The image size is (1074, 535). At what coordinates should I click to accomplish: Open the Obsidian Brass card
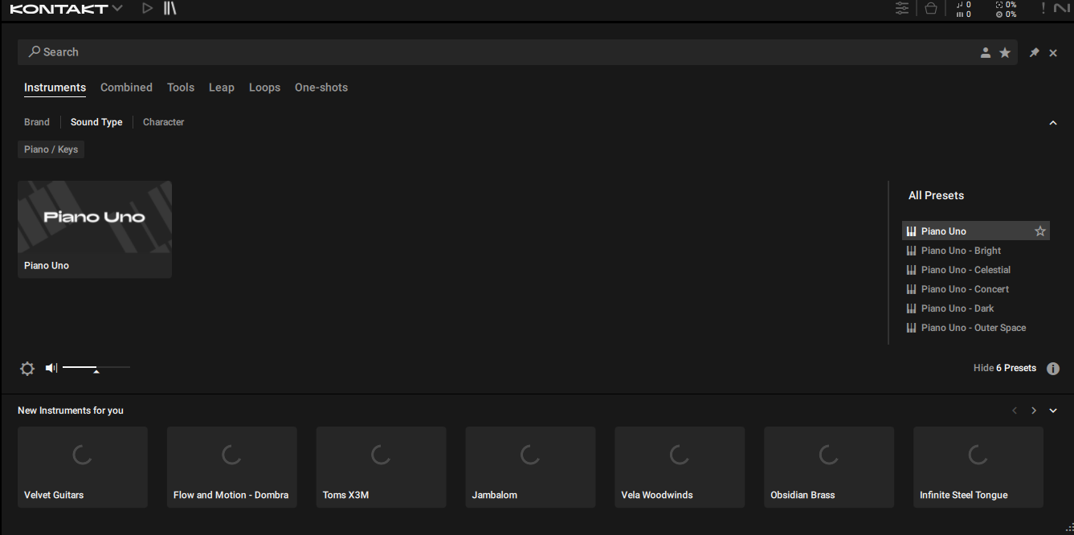pyautogui.click(x=830, y=467)
